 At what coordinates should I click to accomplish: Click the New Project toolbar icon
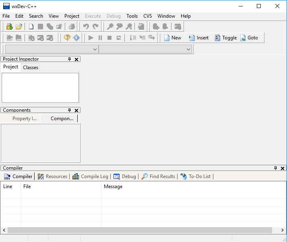(9, 27)
